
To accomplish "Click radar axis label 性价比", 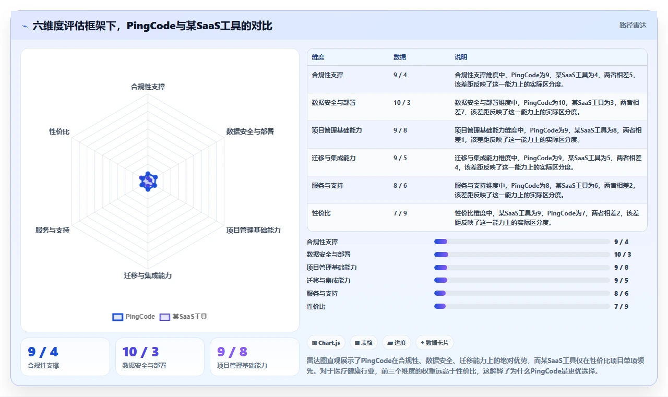I will [x=59, y=131].
